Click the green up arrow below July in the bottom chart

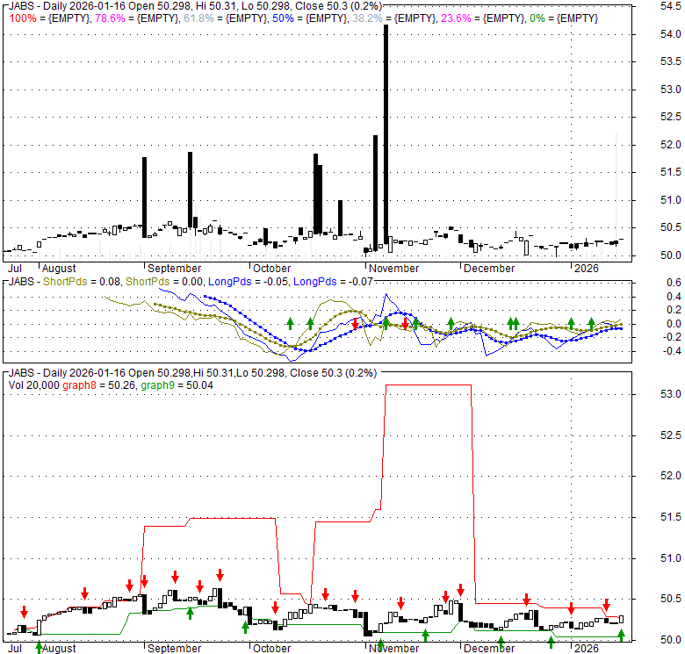click(40, 647)
